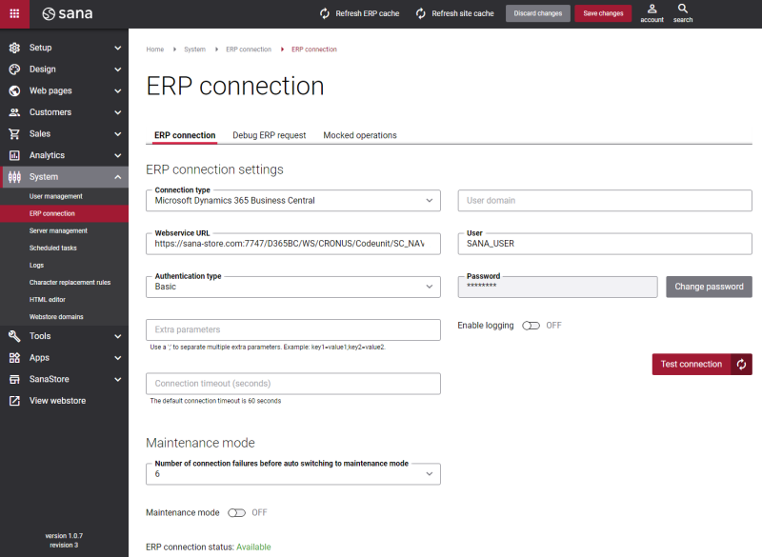Image resolution: width=762 pixels, height=557 pixels.
Task: Click the Test connection button label
Action: click(692, 365)
